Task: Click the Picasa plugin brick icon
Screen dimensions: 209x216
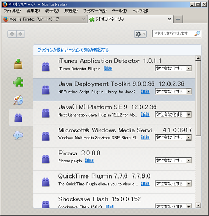Action: tap(46, 159)
